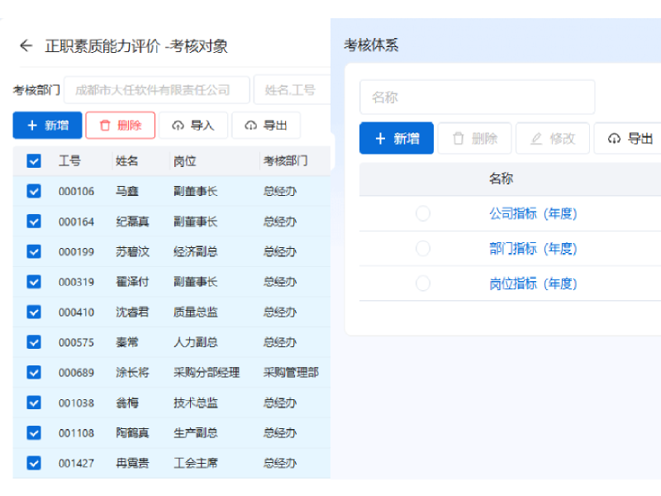The width and height of the screenshot is (661, 496).
Task: Click the 导出 button in the left panel
Action: coord(266,126)
